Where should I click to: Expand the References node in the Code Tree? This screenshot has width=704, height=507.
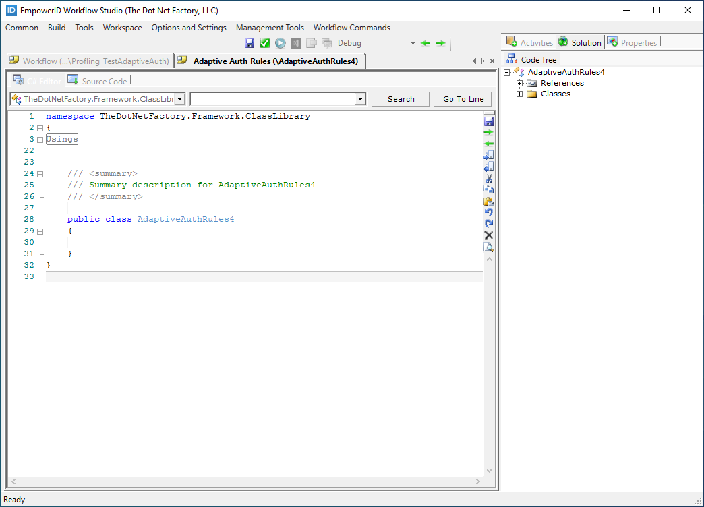[519, 83]
